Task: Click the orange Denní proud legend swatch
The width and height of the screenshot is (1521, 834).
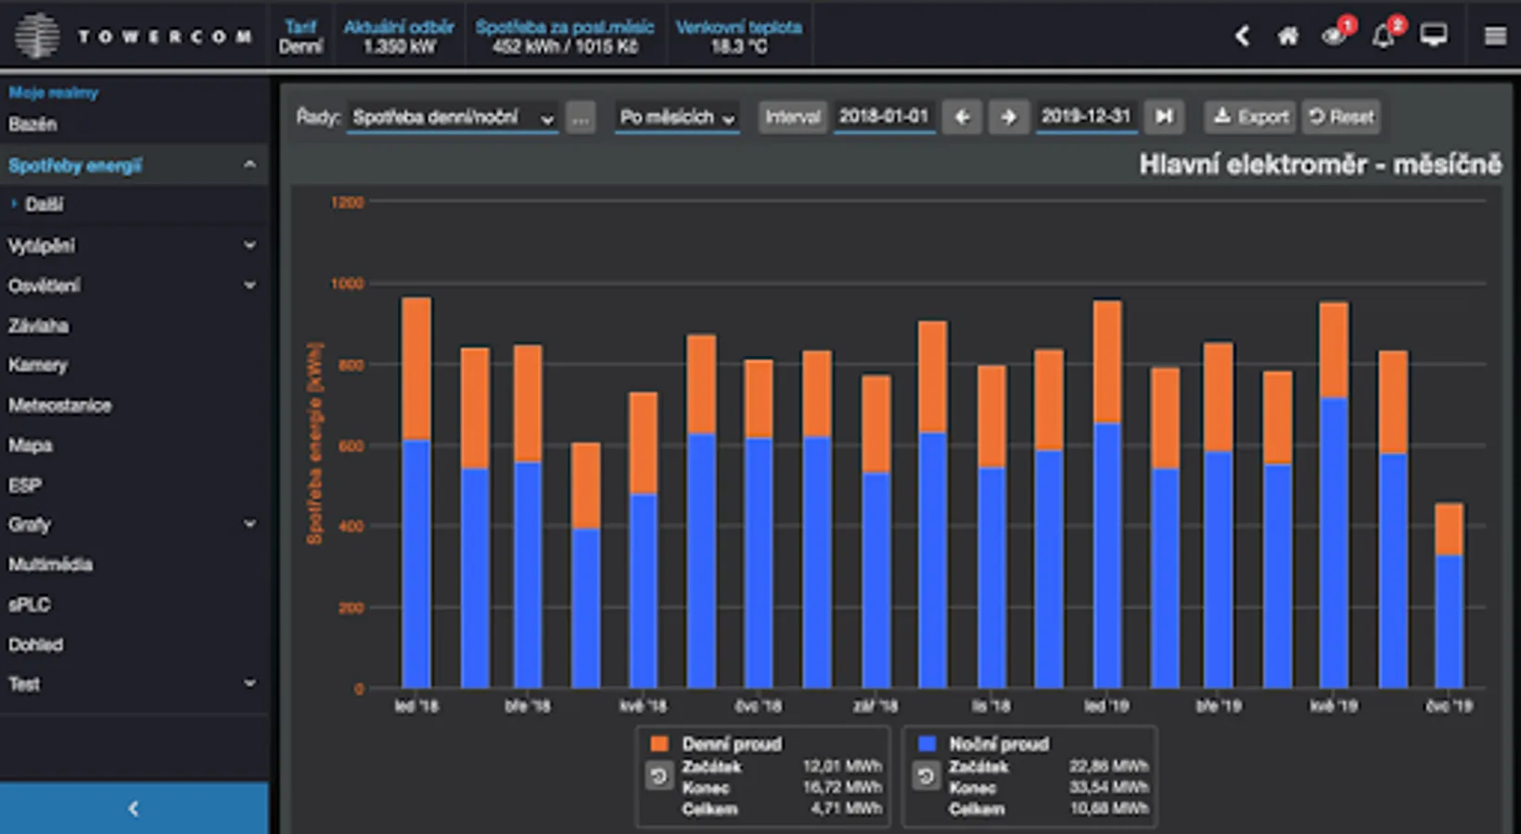Action: click(x=659, y=744)
